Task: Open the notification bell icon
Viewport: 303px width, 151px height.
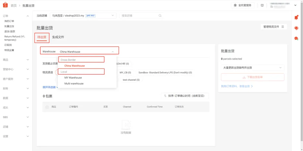Action: [296, 18]
